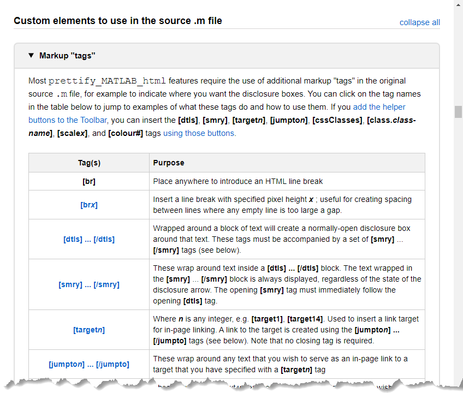
Task: Go to the [targetn] tag example
Action: [x=89, y=330]
